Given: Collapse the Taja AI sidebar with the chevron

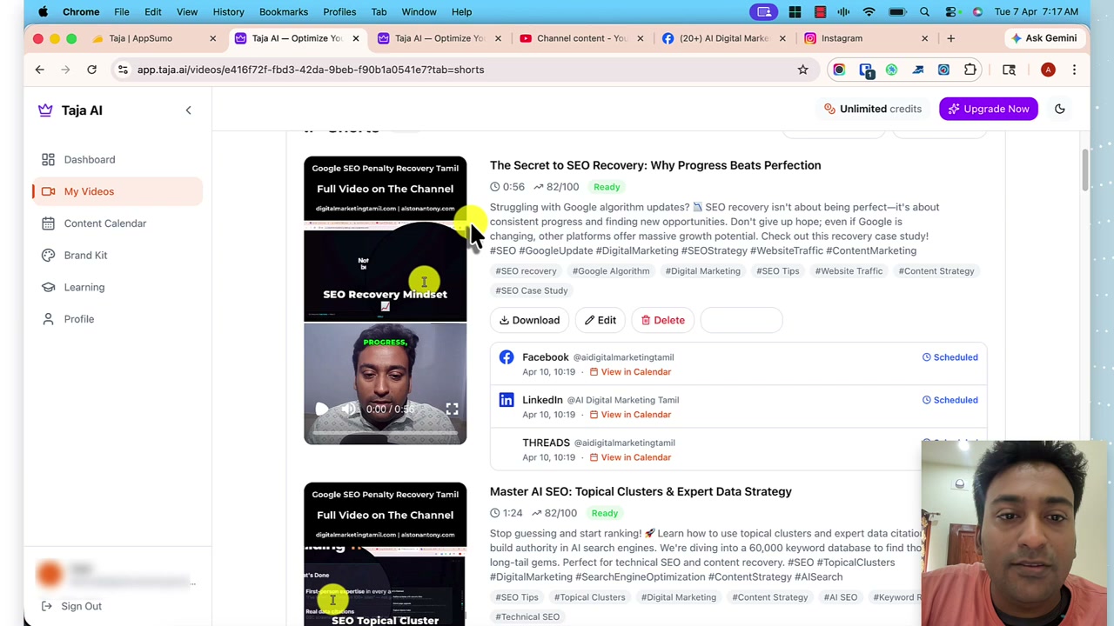Looking at the screenshot, I should (188, 110).
